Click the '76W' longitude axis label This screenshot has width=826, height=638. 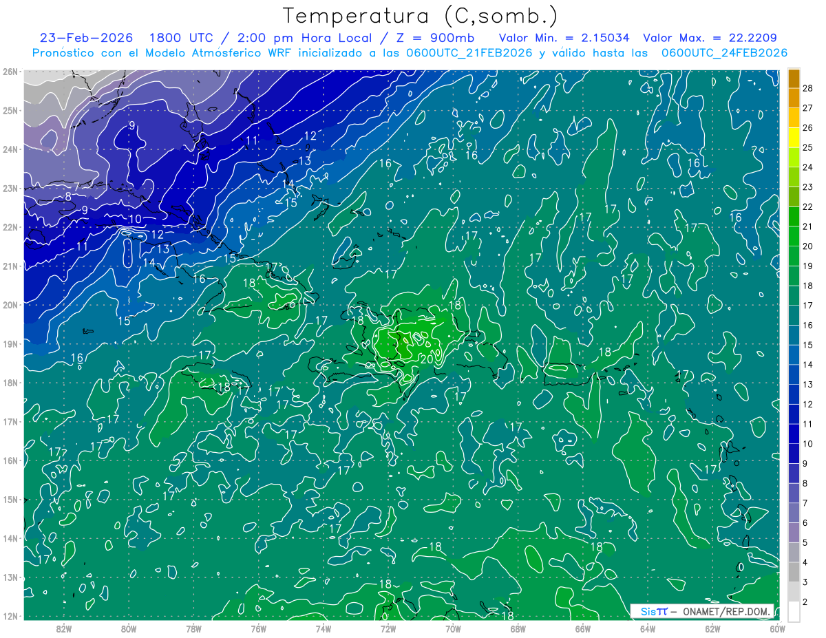coord(258,628)
